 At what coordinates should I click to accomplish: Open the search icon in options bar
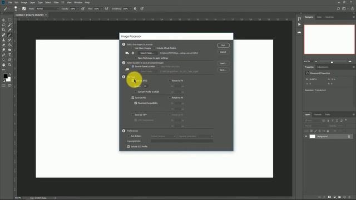(x=338, y=9)
